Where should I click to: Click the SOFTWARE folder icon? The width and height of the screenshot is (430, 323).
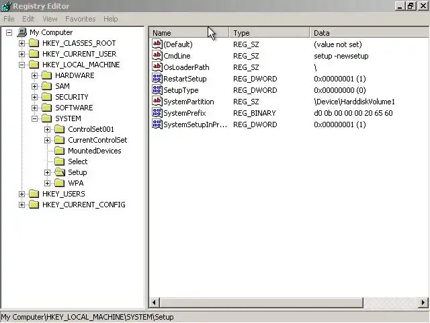47,108
